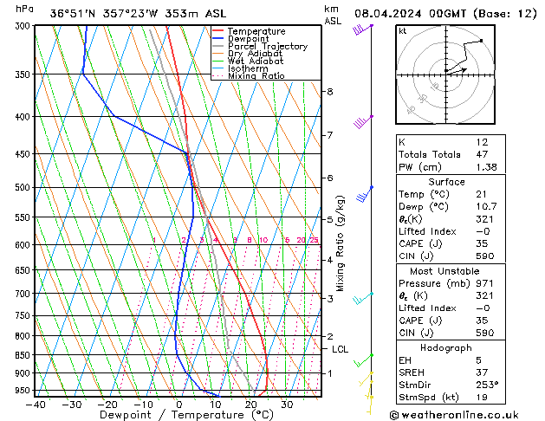Click the StmDir value 253°
This screenshot has height=421, width=545.
click(487, 385)
